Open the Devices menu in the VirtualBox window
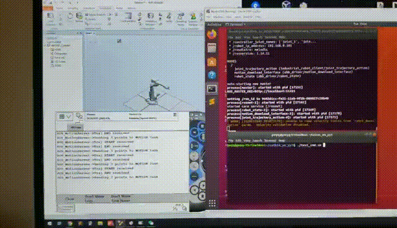Screen dimensions: 397x228 click(248, 17)
